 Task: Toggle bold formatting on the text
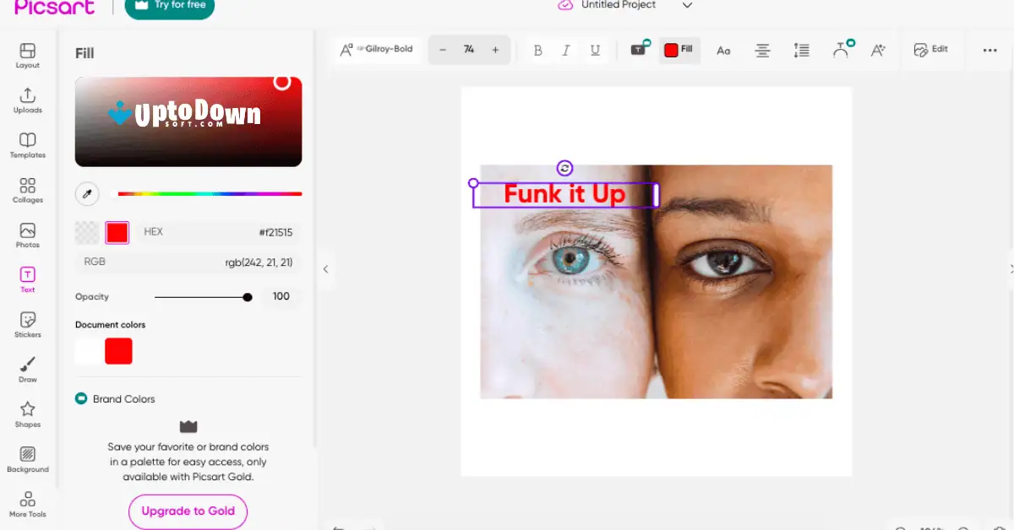(537, 50)
